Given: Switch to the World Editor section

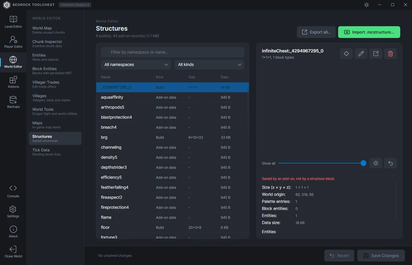Looking at the screenshot, I should click(13, 62).
